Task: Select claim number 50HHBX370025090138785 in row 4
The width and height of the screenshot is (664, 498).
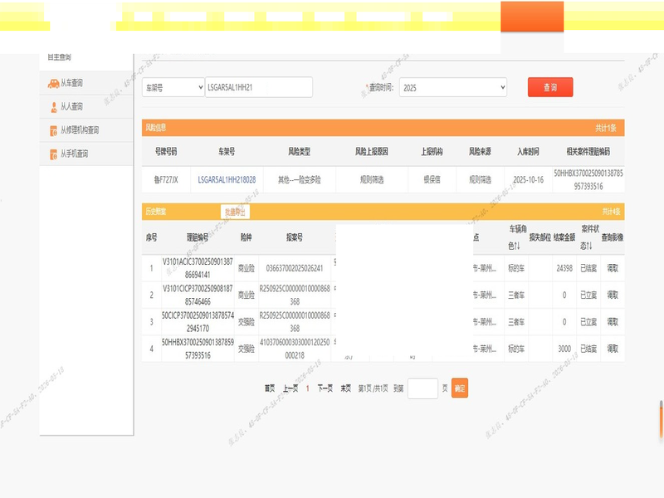Action: tap(198, 349)
